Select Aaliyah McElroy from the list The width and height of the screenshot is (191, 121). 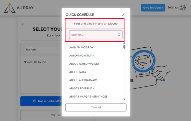click(81, 47)
